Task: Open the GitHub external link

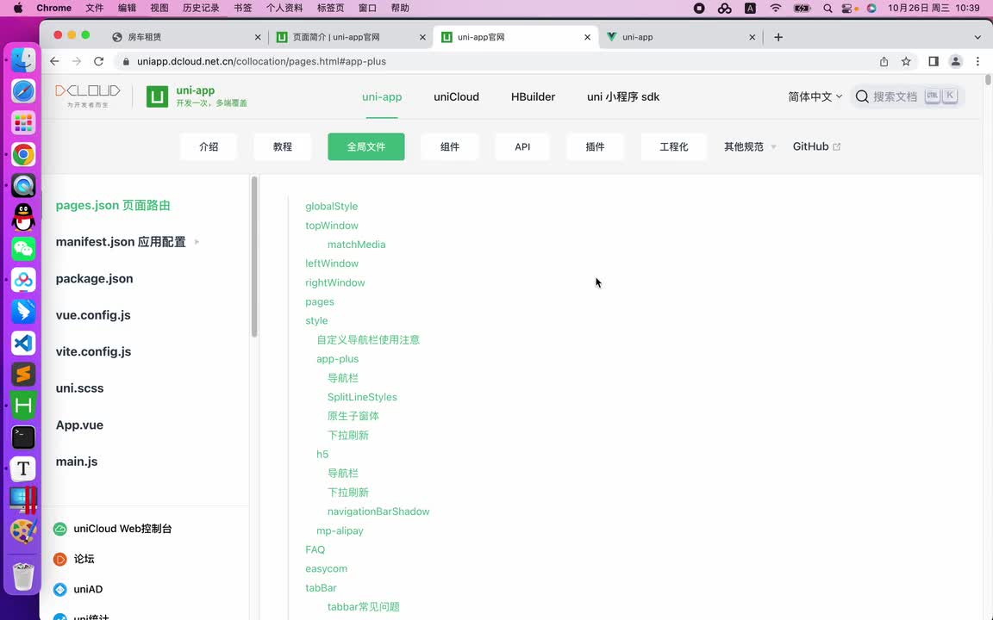Action: (816, 146)
